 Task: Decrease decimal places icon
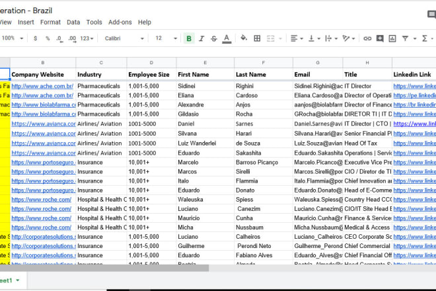[x=59, y=38]
